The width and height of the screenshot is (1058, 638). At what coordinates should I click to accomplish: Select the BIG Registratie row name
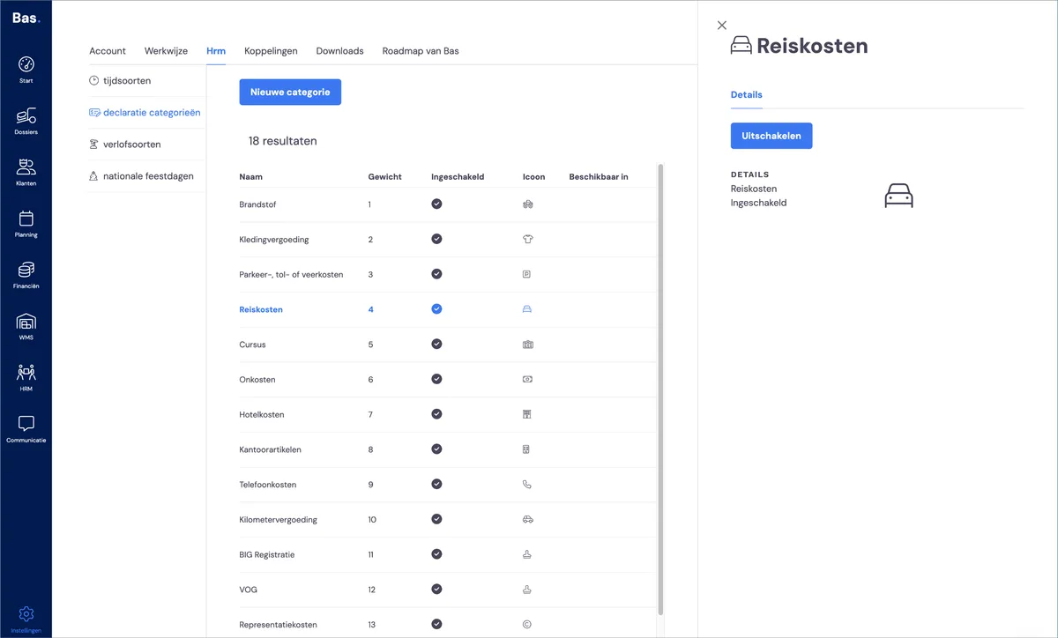point(267,554)
